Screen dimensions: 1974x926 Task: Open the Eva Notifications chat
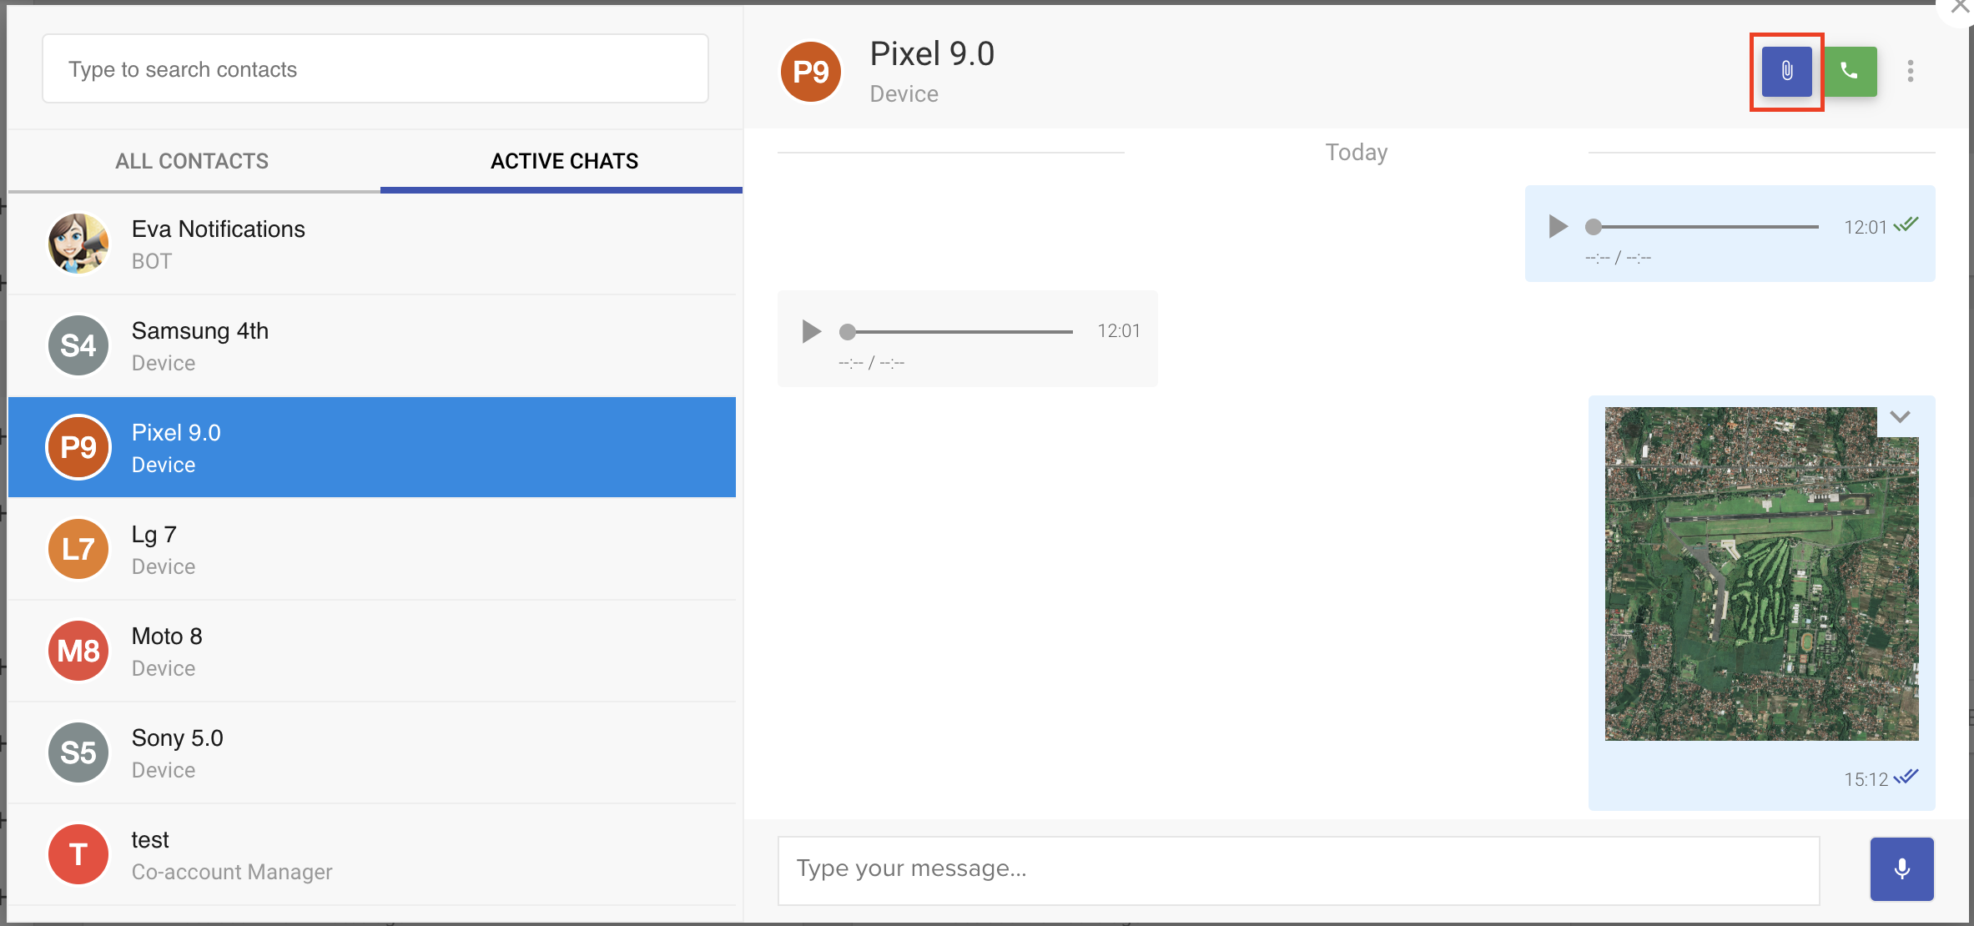click(372, 244)
